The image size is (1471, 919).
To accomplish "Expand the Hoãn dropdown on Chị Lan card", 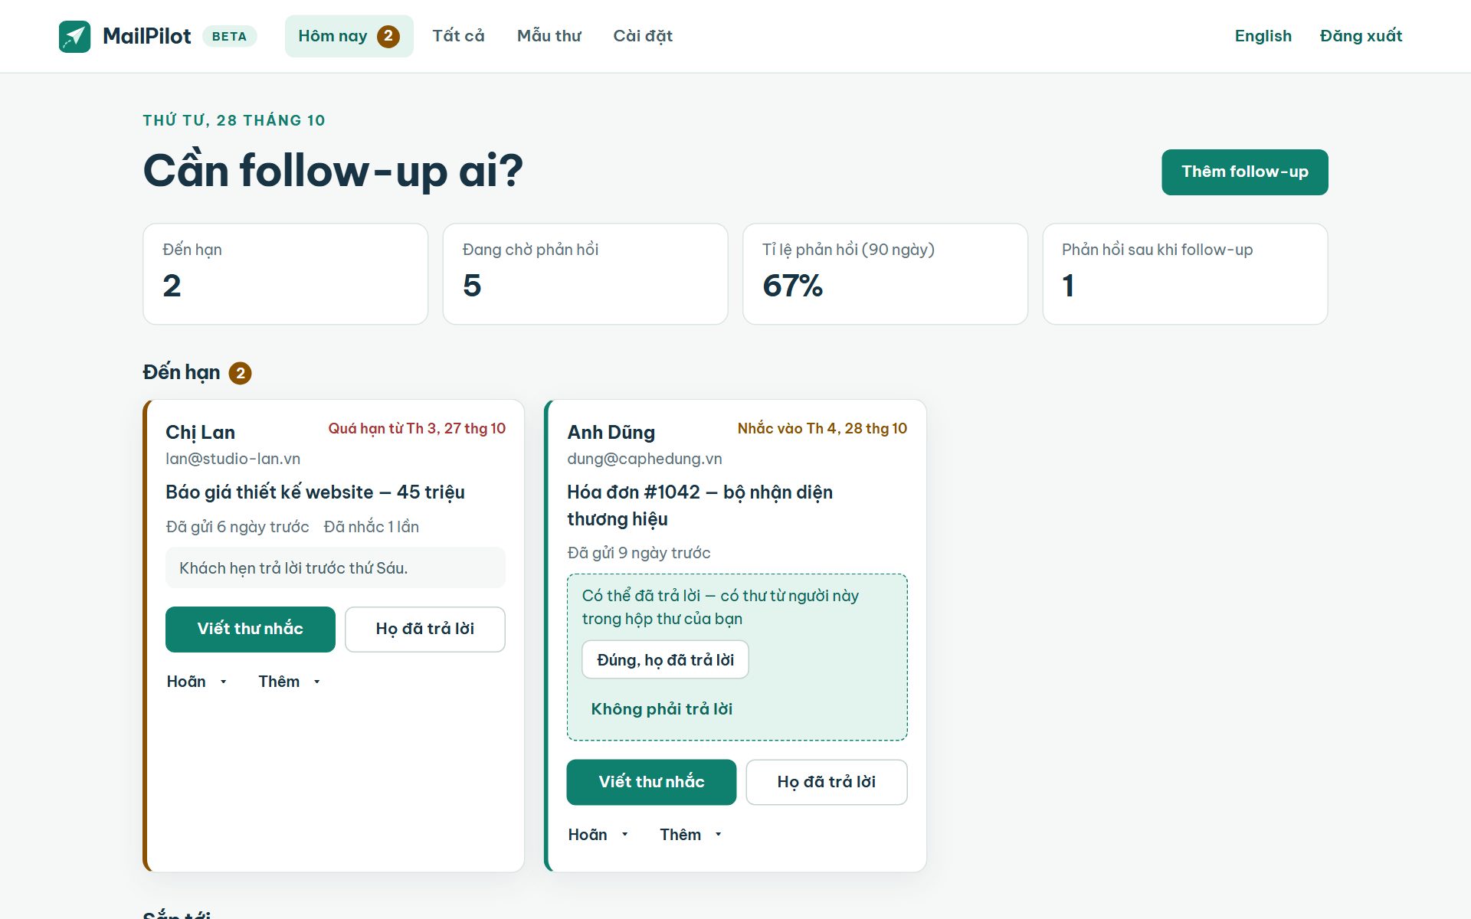I will [197, 682].
